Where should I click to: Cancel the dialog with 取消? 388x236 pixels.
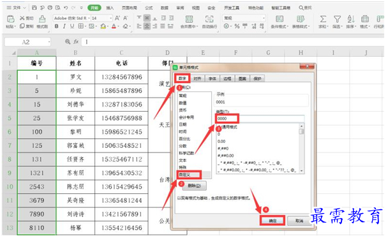(299, 221)
